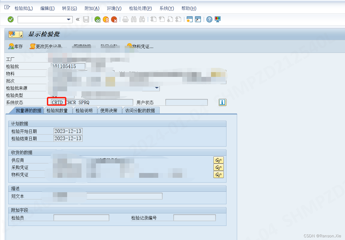Switch to the 检验批数量 tab
The width and height of the screenshot is (345, 240).
click(x=57, y=111)
